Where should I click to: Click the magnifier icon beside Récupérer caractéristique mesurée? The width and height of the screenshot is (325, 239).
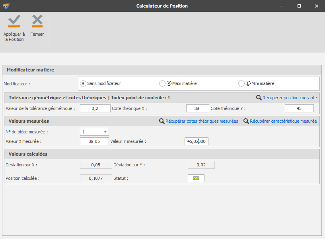point(246,121)
